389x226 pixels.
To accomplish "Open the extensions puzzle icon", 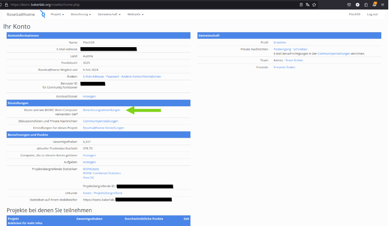I will click(x=366, y=5).
